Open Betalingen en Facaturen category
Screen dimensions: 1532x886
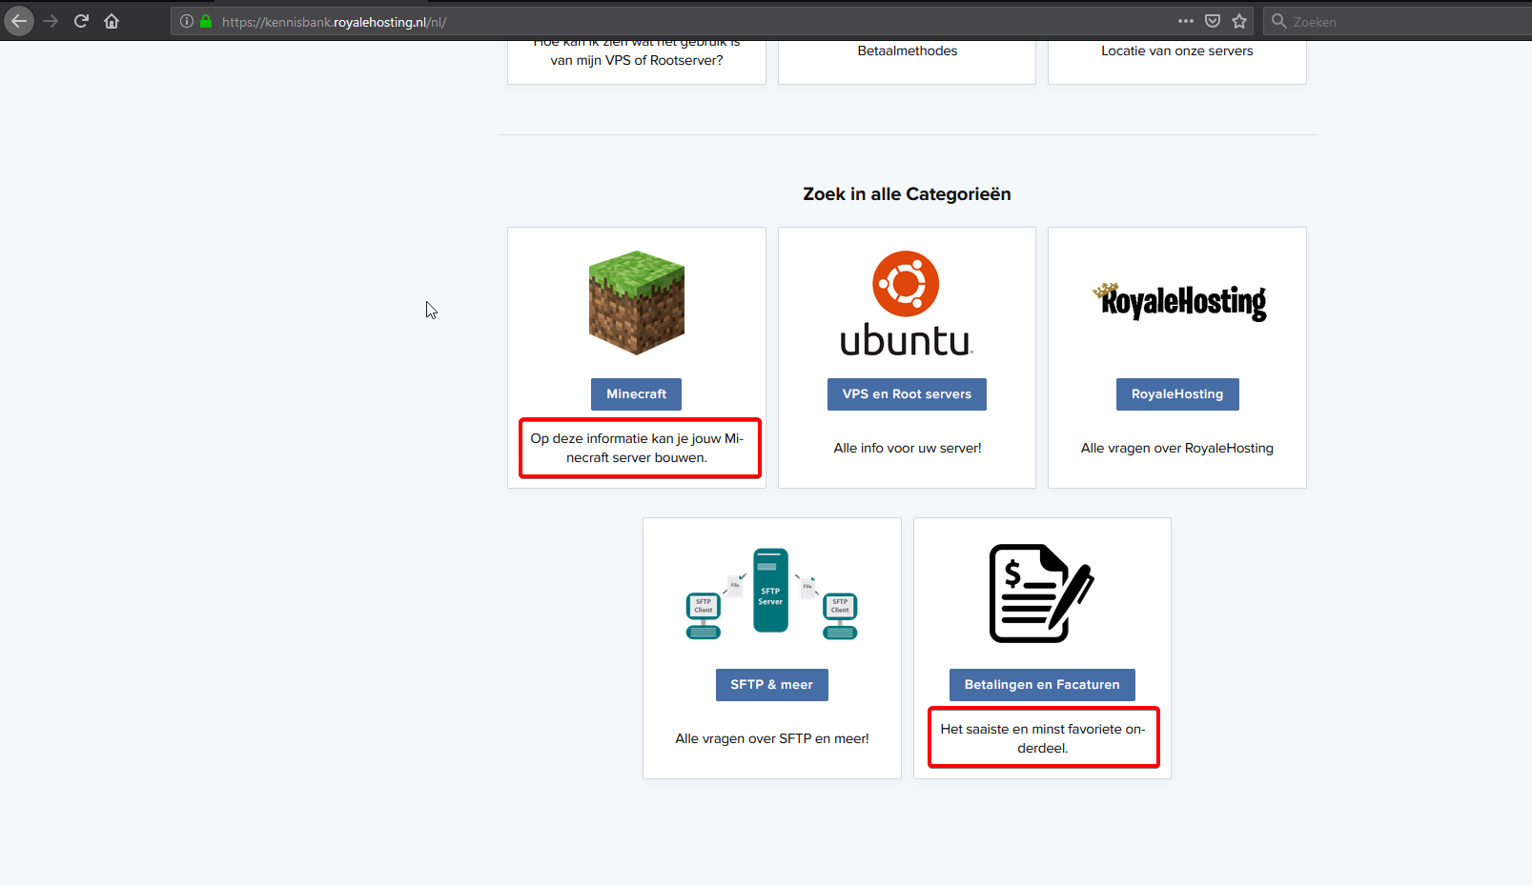tap(1042, 685)
